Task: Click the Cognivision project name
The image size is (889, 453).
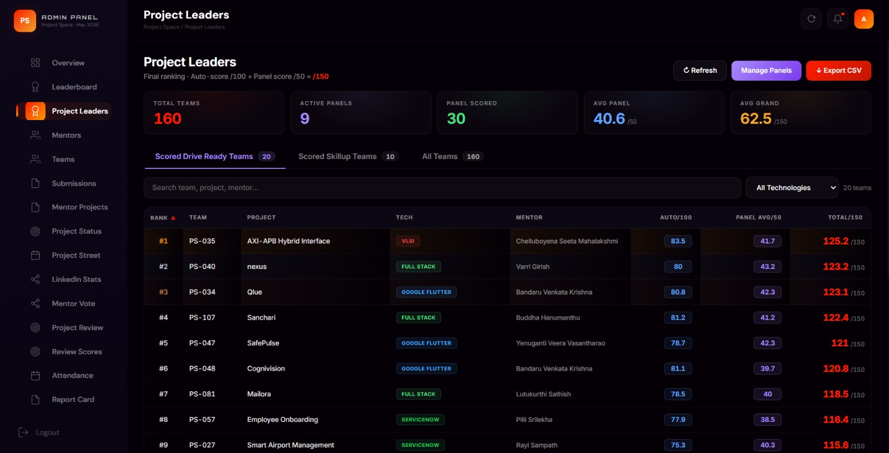Action: tap(266, 369)
